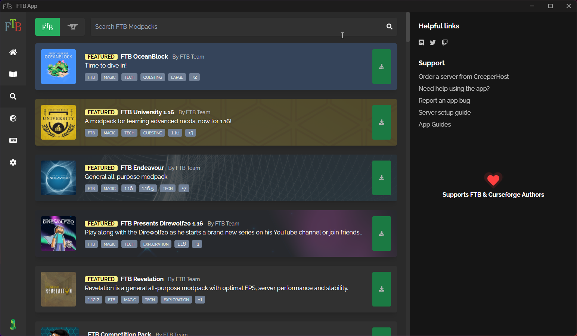Install FTB Presents Direwolf20 1.16 download button
This screenshot has width=577, height=336.
(382, 234)
